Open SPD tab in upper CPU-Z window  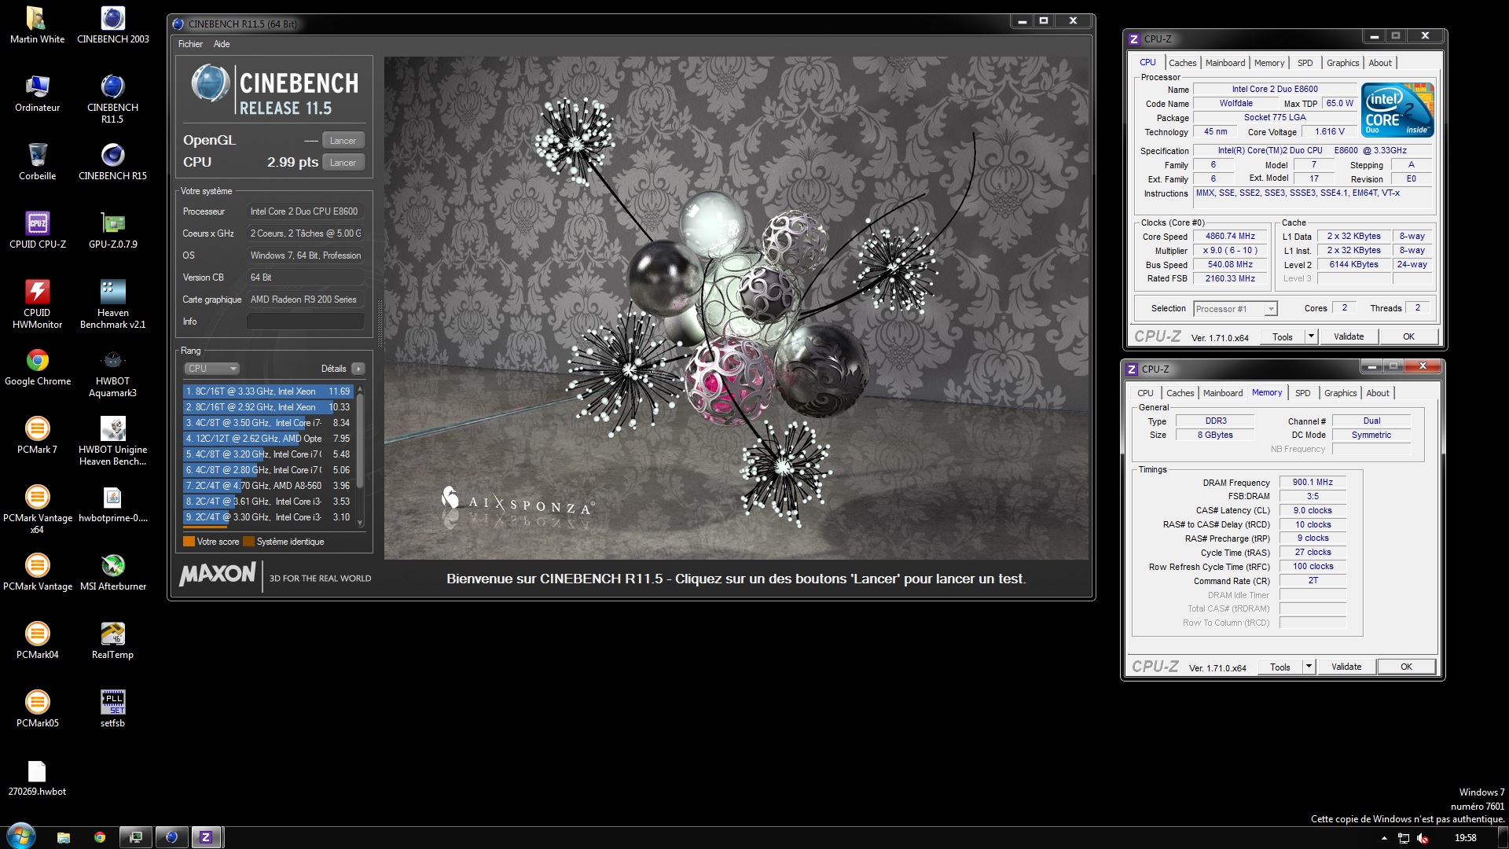point(1305,63)
